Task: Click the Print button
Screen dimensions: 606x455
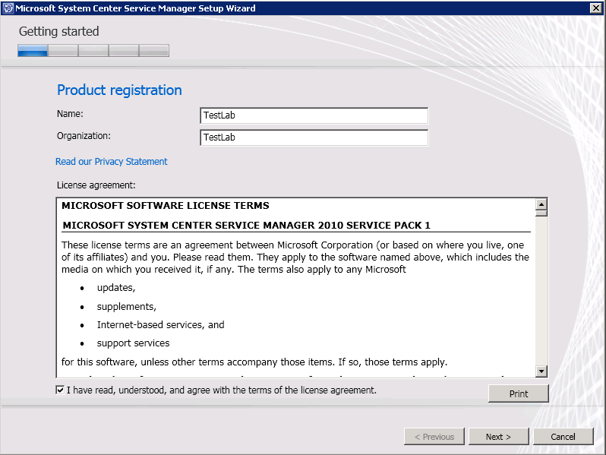Action: pyautogui.click(x=518, y=393)
